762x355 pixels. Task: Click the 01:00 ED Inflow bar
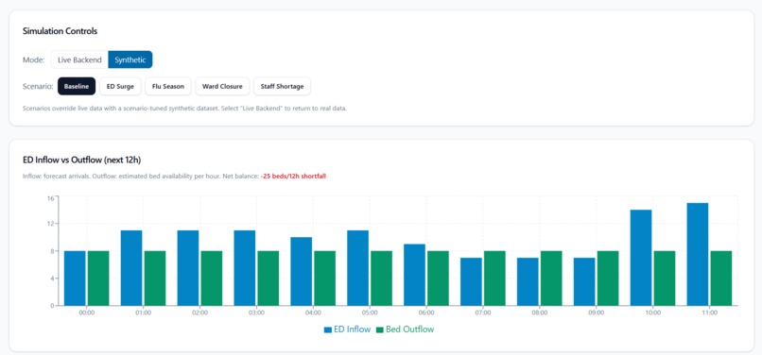pos(131,268)
